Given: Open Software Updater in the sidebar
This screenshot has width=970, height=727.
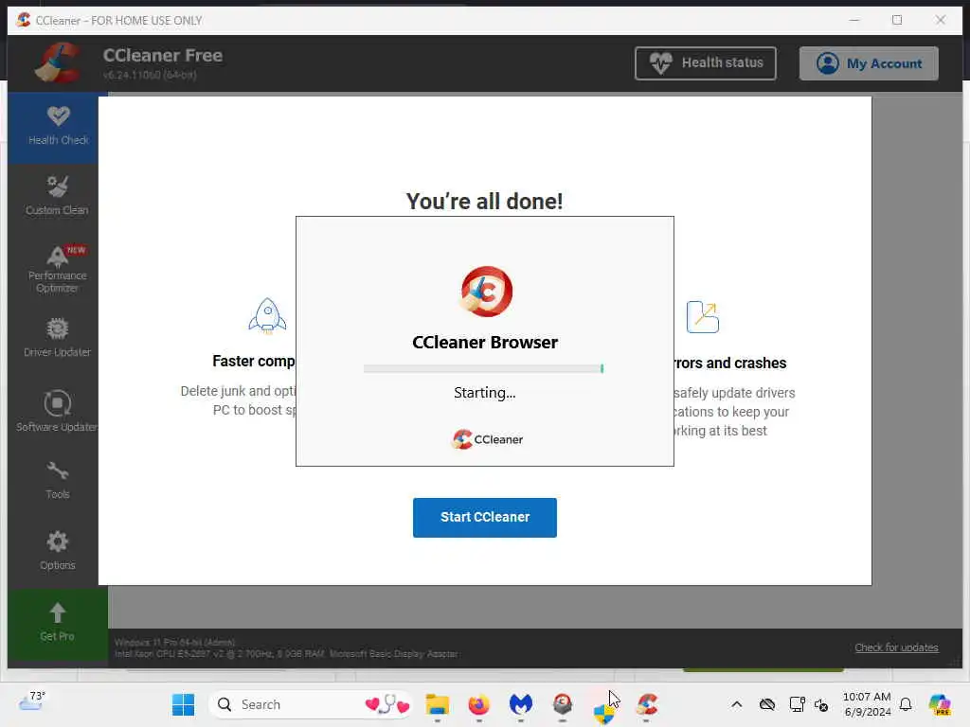Looking at the screenshot, I should coord(57,411).
